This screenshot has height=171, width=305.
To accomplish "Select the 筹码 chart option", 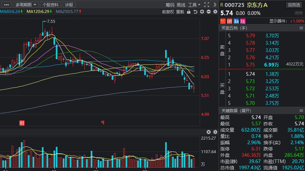I will 170,5.
